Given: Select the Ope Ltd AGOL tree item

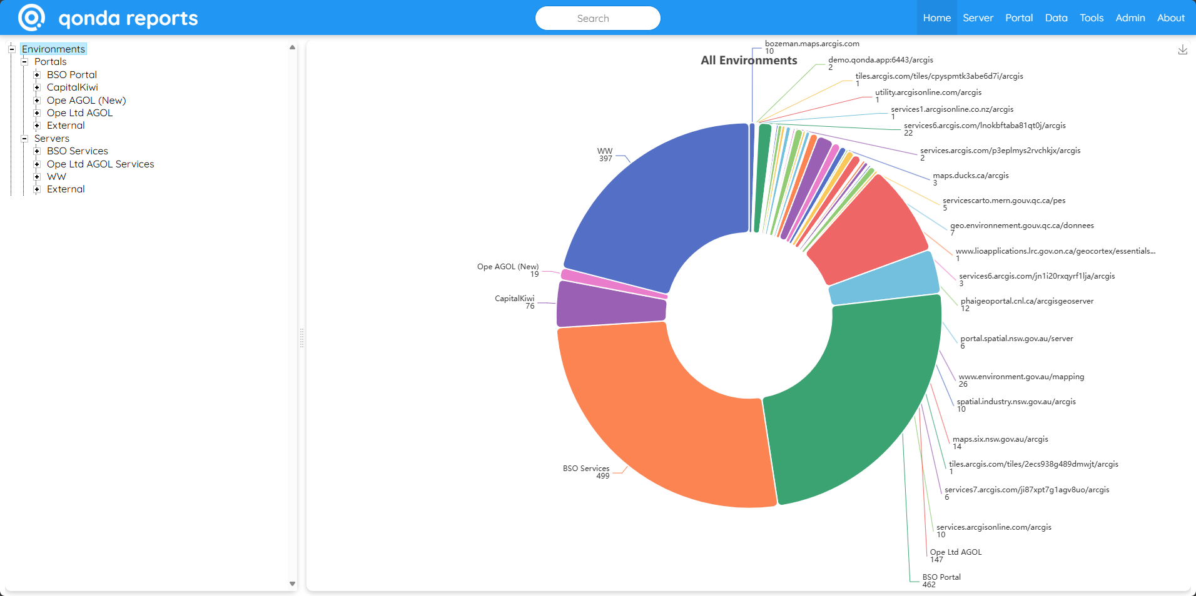Looking at the screenshot, I should (79, 112).
